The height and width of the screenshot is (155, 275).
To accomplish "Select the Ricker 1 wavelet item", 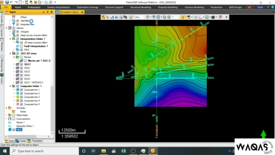I will pos(21,122).
